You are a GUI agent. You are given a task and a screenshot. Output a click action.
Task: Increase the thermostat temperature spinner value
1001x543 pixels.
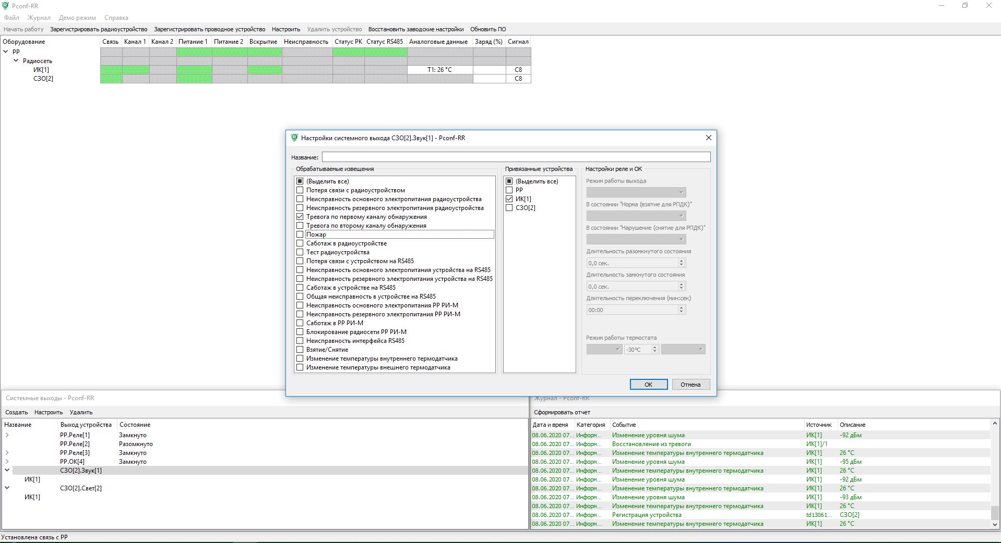(x=655, y=347)
